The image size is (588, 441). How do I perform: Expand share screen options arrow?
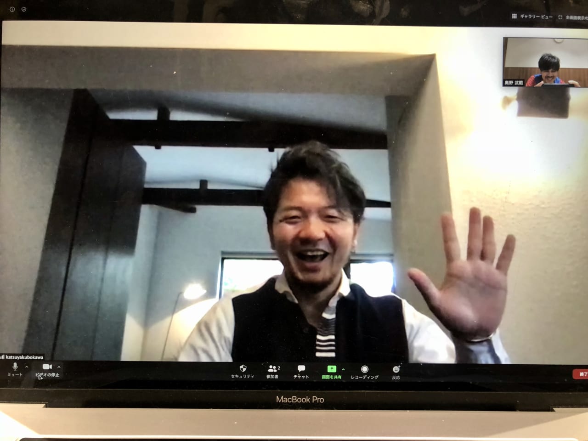coord(343,369)
